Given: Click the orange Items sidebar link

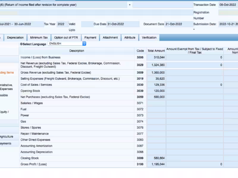Looking at the screenshot, I should click(7, 72).
